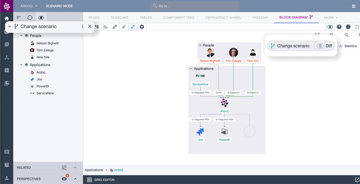The width and height of the screenshot is (360, 184).
Task: Open the More menu
Action: [x=330, y=17]
